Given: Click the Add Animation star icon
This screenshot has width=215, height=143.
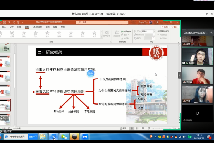Looking at the screenshot, I should (117, 34).
